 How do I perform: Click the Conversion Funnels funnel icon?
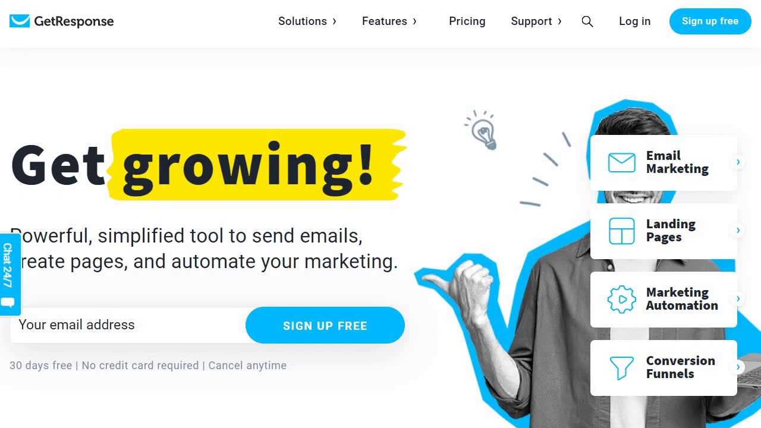pos(622,368)
